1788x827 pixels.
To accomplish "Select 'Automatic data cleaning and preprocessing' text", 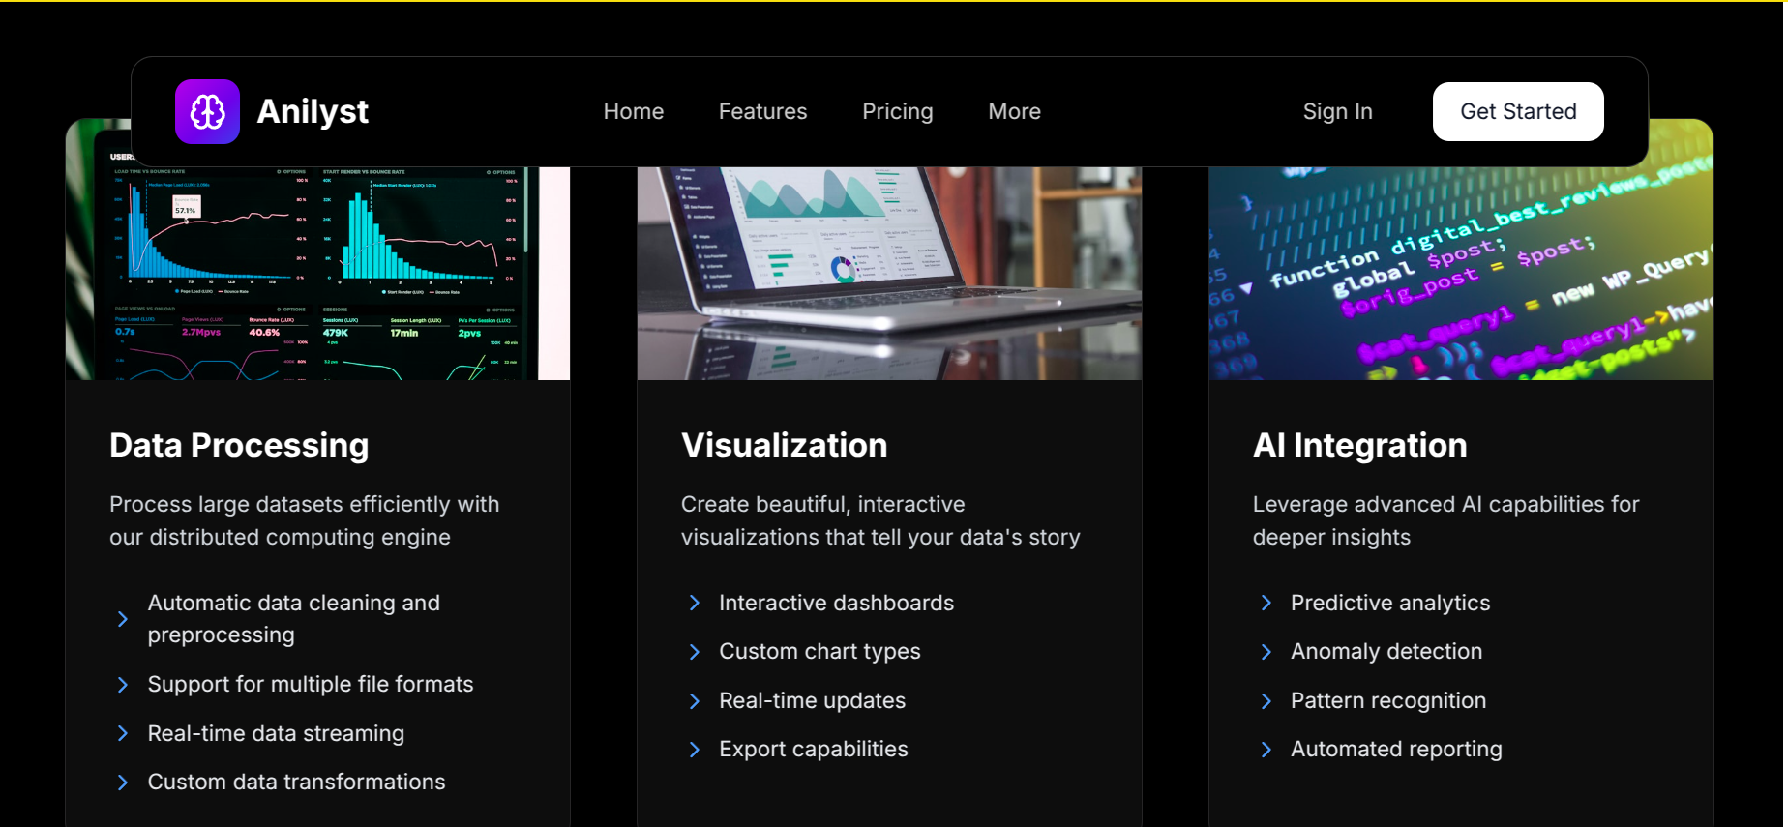I will [x=294, y=619].
